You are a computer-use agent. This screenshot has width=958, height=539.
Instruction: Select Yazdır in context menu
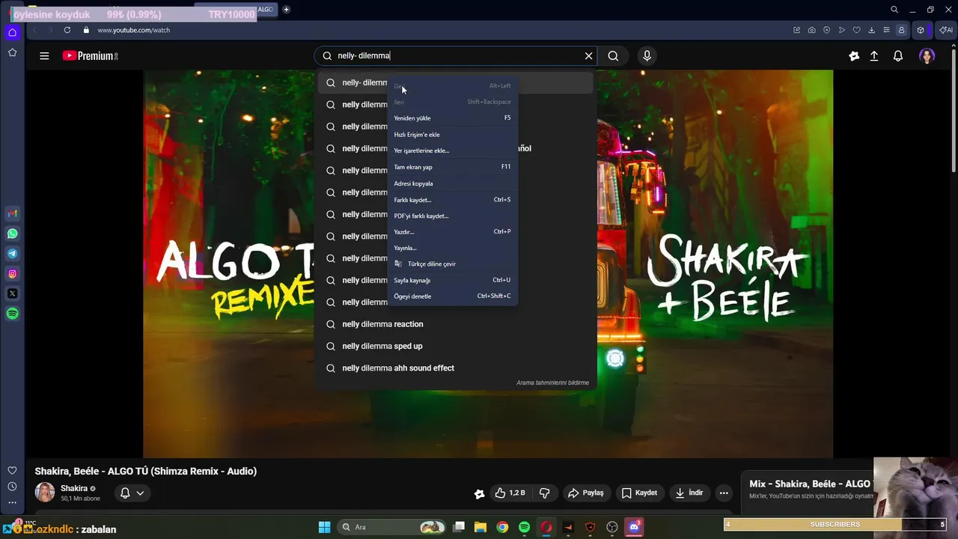pyautogui.click(x=452, y=232)
